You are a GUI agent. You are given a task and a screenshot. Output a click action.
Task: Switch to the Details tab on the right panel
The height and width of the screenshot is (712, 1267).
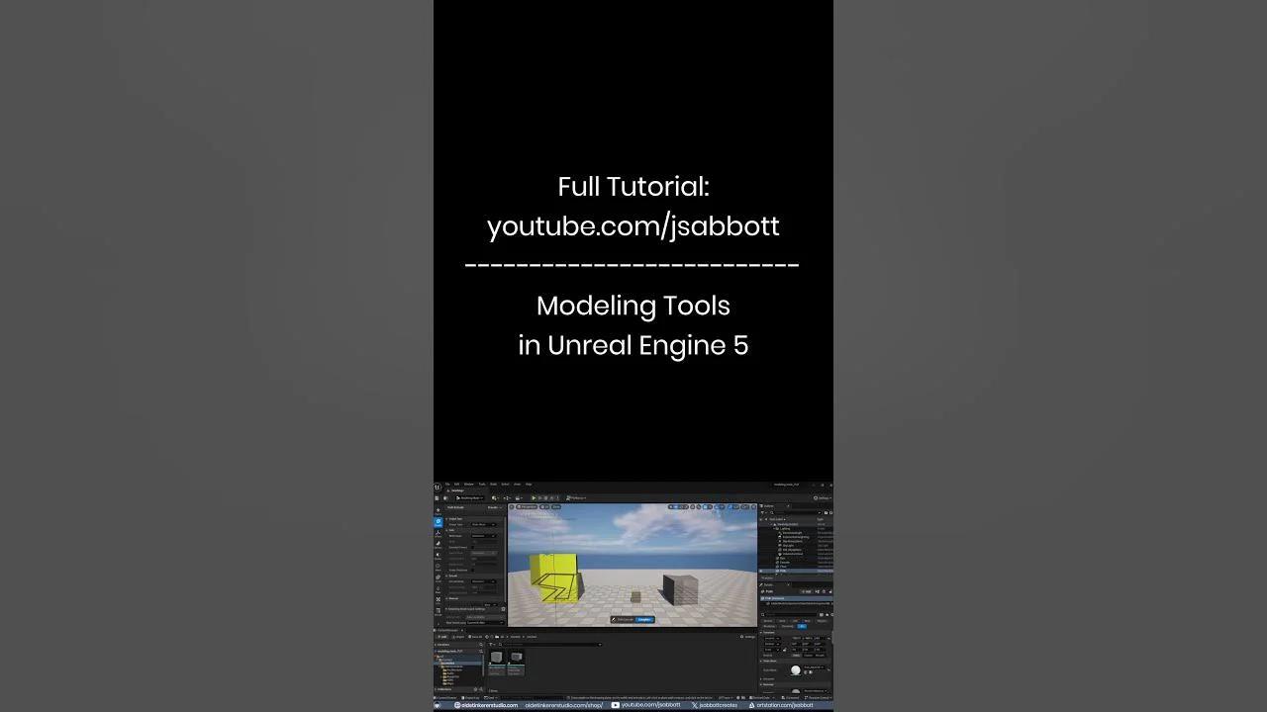(x=765, y=584)
